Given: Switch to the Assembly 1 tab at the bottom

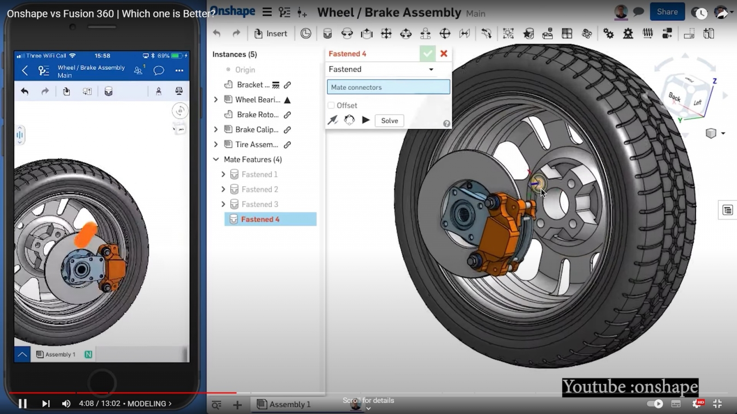Looking at the screenshot, I should (289, 404).
